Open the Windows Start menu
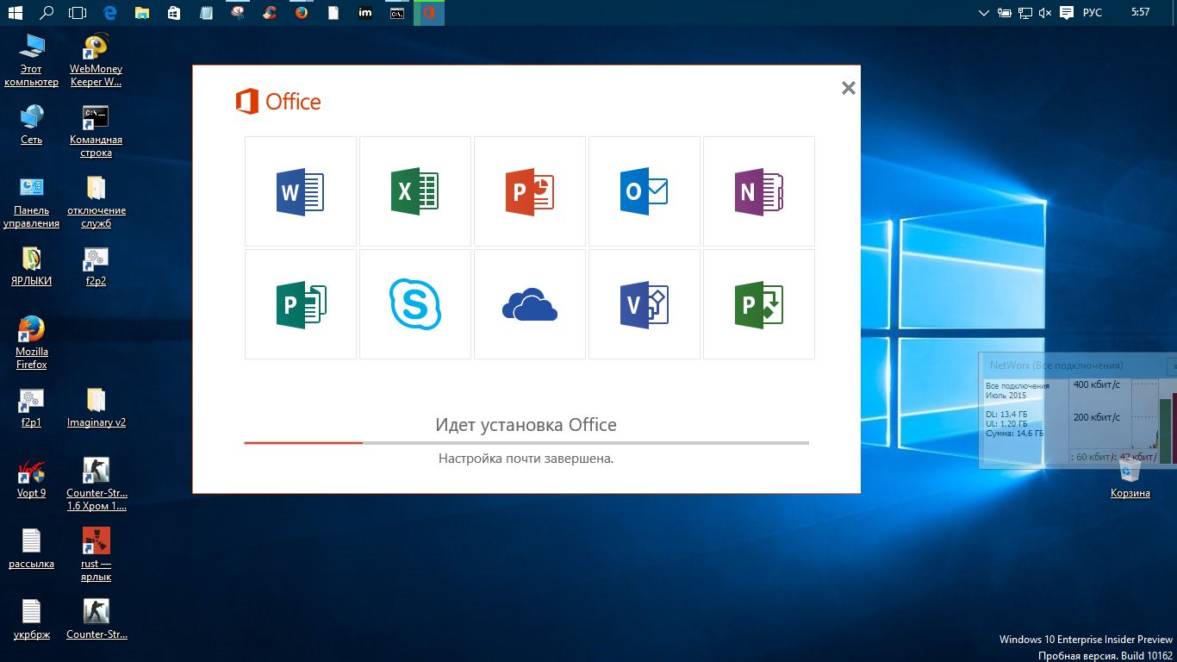This screenshot has height=662, width=1177. tap(15, 13)
